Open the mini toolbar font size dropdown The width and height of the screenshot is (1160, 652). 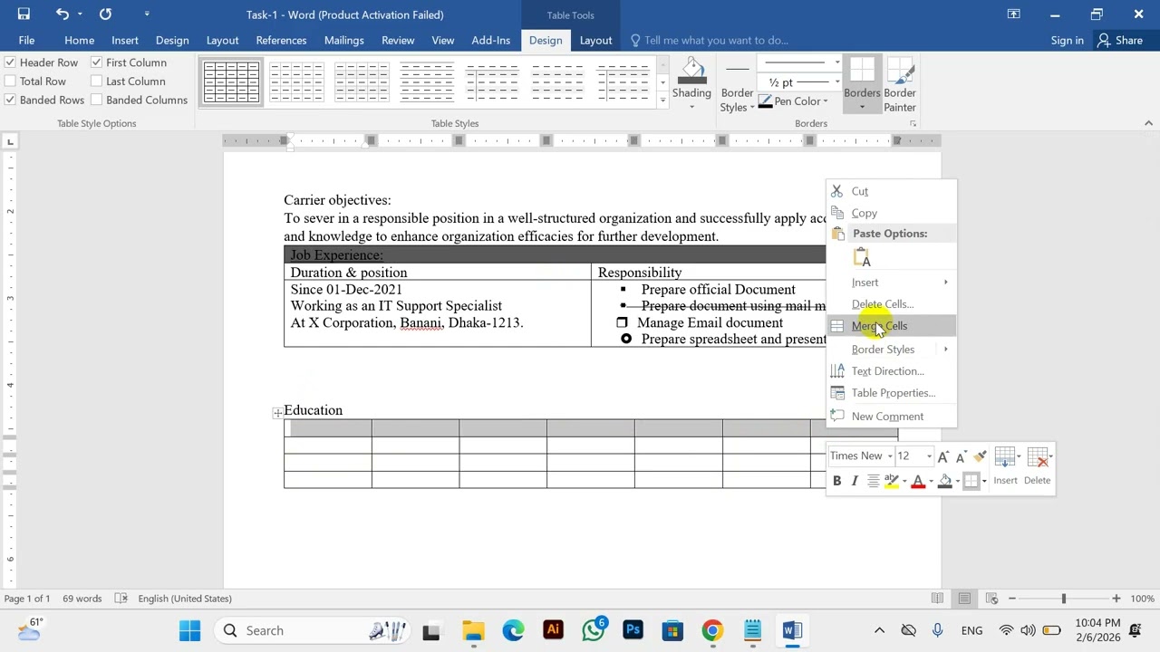[x=929, y=456]
